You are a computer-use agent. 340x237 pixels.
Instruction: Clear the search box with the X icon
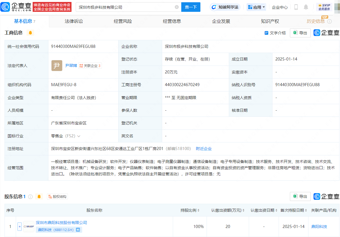coord(177,7)
